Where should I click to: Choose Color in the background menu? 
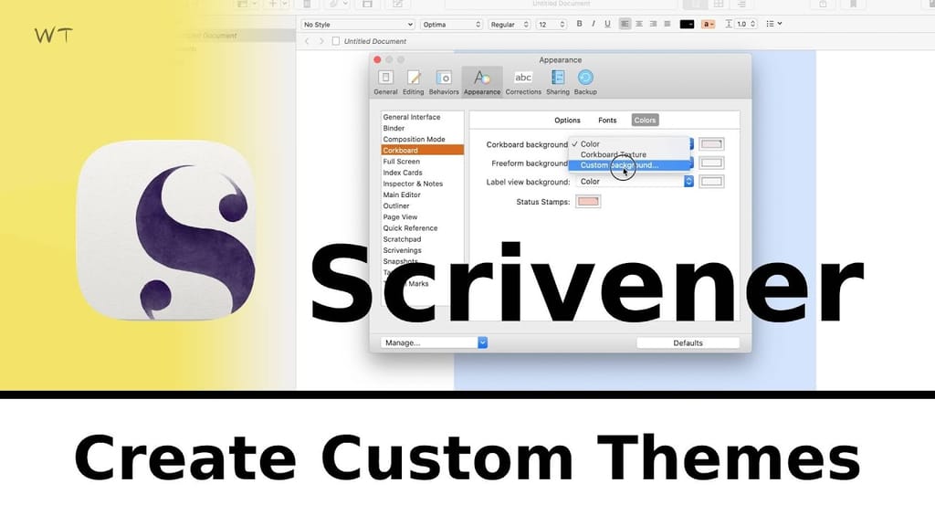pyautogui.click(x=630, y=143)
